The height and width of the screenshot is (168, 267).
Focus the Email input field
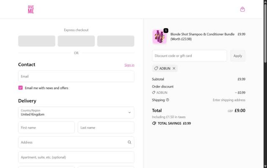coord(76,76)
